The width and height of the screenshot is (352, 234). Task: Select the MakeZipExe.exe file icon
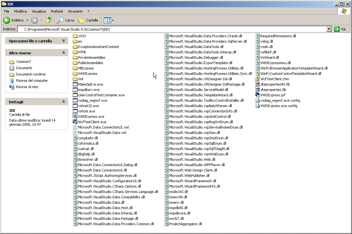pos(75,84)
